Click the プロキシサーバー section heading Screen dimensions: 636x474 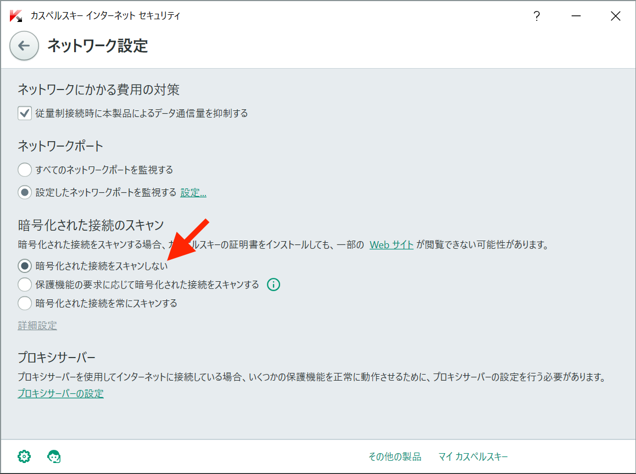57,357
